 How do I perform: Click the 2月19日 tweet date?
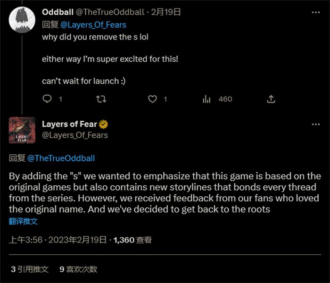pyautogui.click(x=166, y=12)
